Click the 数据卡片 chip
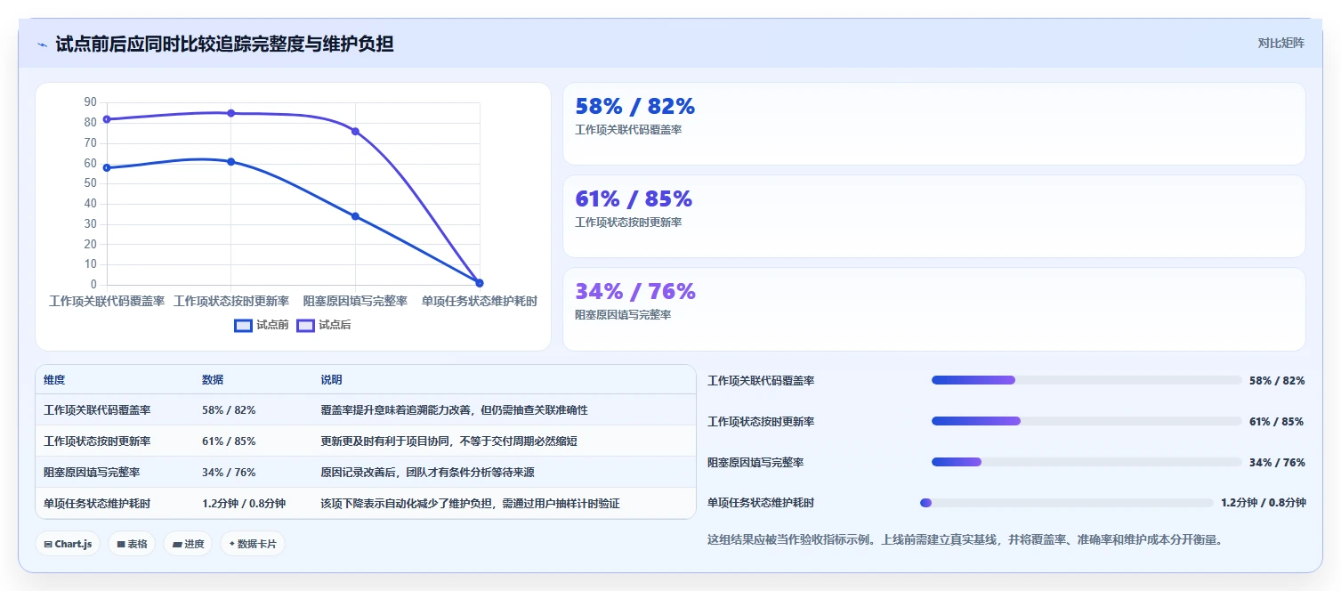Image resolution: width=1341 pixels, height=591 pixels. coord(253,544)
